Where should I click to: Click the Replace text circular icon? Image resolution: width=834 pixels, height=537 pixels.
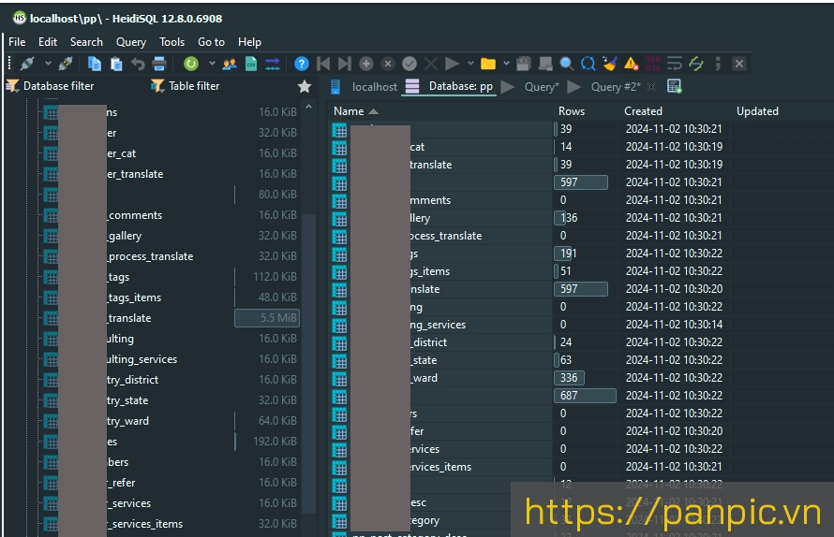588,64
